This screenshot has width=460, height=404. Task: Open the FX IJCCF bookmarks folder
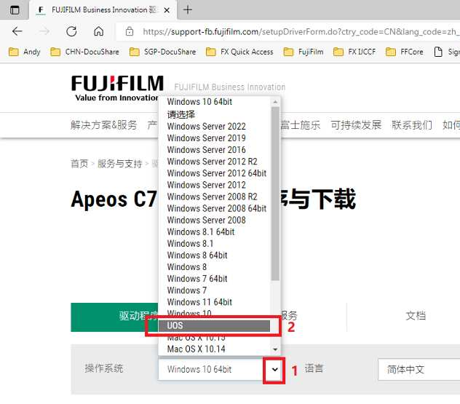pyautogui.click(x=354, y=52)
